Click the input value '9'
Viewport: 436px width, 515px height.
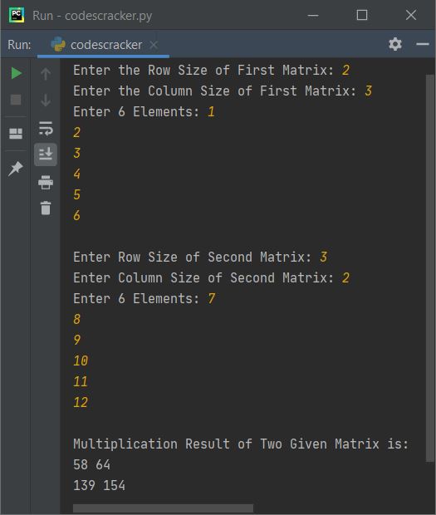click(77, 340)
